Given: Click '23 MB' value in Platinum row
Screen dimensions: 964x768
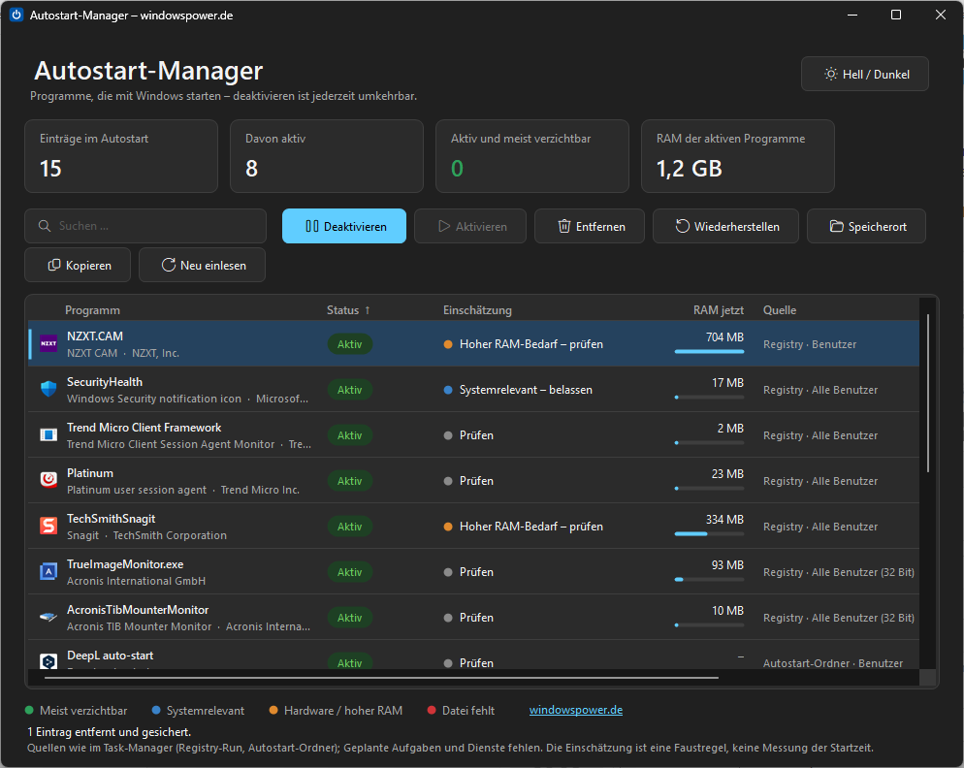Looking at the screenshot, I should 727,473.
